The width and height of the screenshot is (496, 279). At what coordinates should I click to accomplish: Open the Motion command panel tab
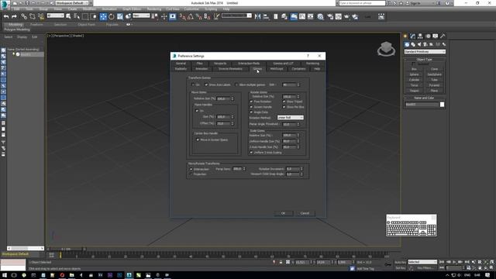pos(428,36)
